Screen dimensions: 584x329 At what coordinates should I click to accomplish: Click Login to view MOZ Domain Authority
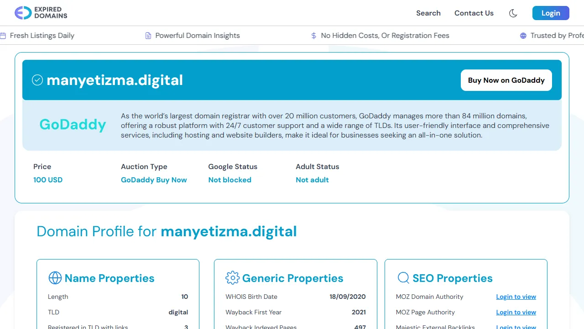(x=516, y=297)
